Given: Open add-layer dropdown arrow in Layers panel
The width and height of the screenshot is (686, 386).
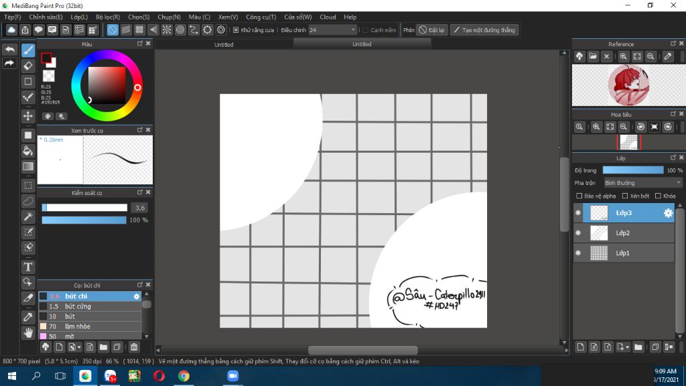Looking at the screenshot, I should click(x=627, y=347).
